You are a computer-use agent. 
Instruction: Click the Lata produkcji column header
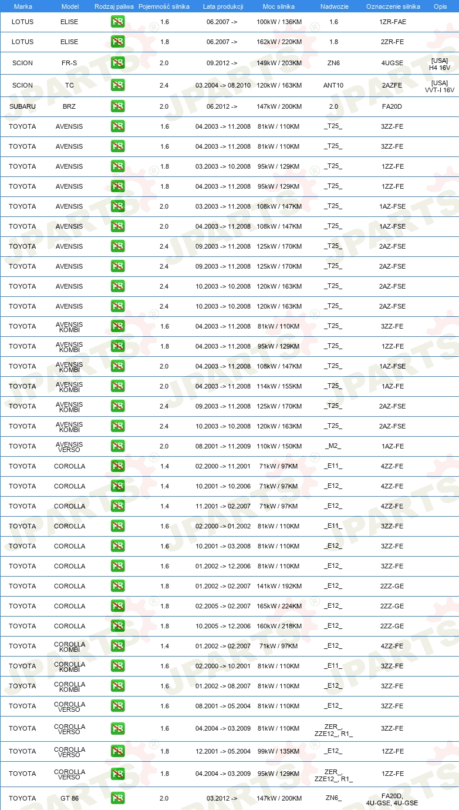point(223,6)
